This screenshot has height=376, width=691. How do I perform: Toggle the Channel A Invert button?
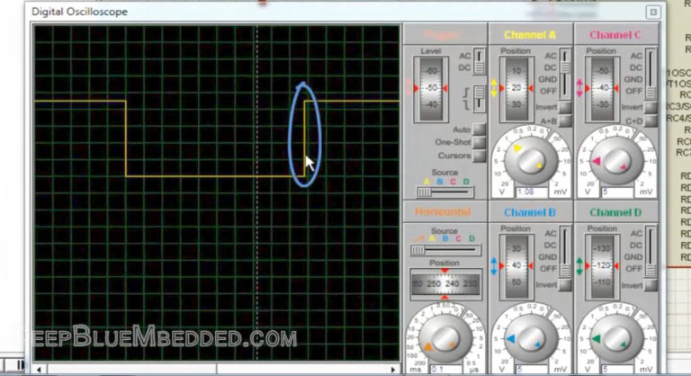(x=566, y=107)
